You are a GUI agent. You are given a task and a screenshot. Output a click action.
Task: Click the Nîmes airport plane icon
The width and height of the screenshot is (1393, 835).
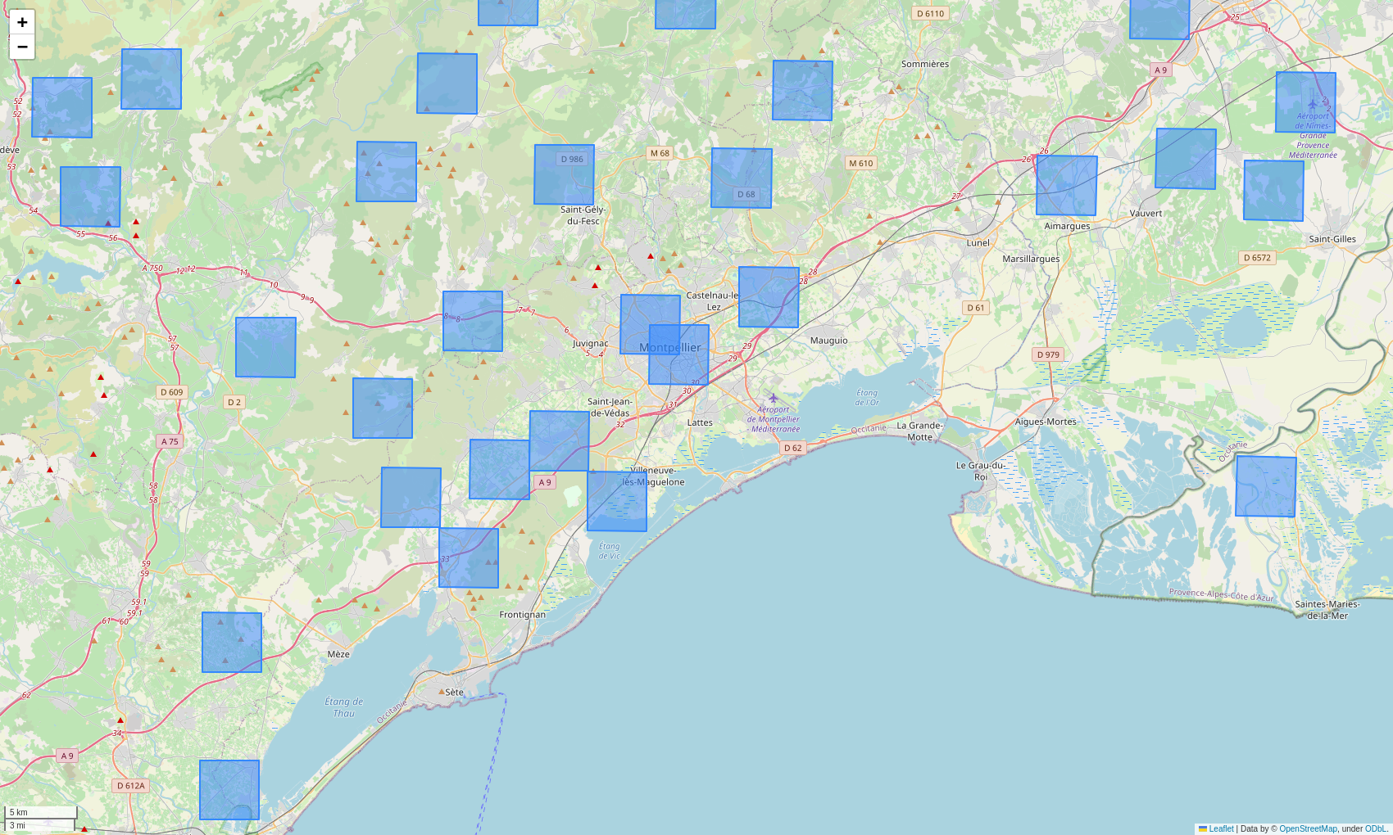point(1312,104)
